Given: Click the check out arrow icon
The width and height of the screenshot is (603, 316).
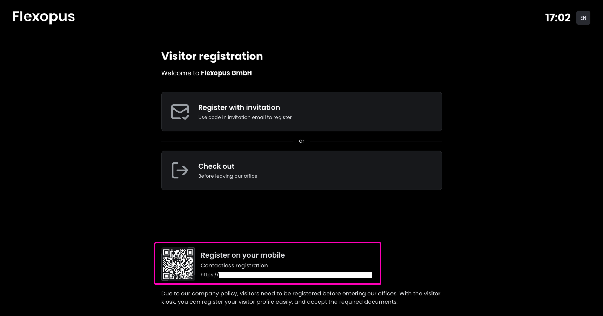Looking at the screenshot, I should coord(180,170).
